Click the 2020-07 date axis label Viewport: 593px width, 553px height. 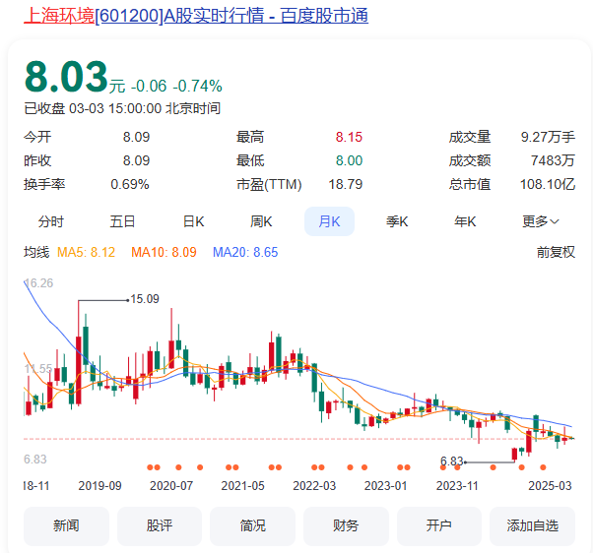(x=171, y=486)
